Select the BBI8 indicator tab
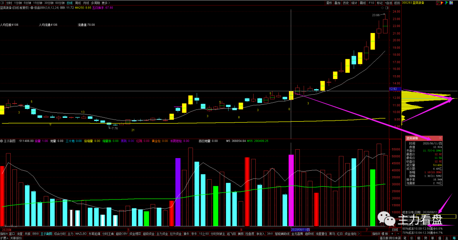 (x=35, y=234)
